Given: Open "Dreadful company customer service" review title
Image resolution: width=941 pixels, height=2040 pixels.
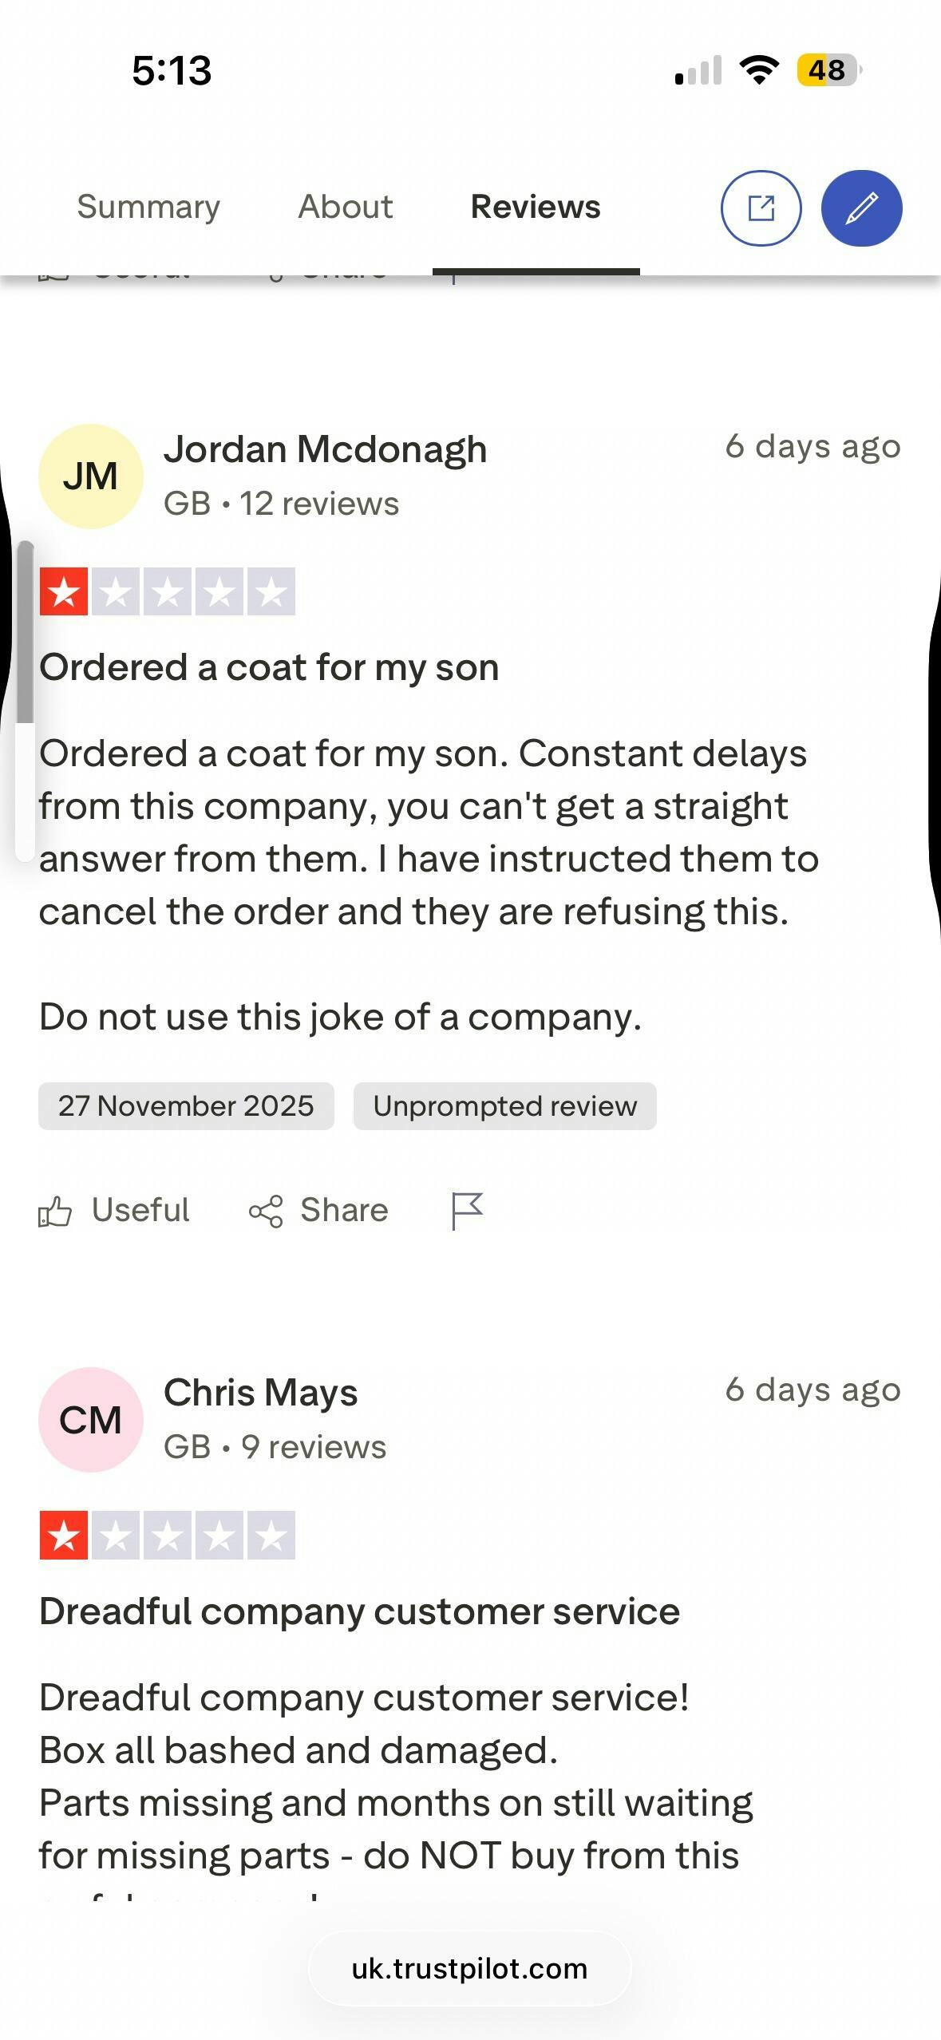Looking at the screenshot, I should (x=359, y=1611).
